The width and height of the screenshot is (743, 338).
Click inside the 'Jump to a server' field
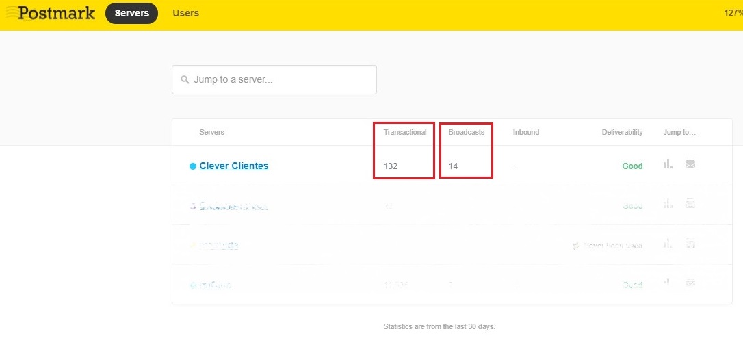tap(281, 80)
